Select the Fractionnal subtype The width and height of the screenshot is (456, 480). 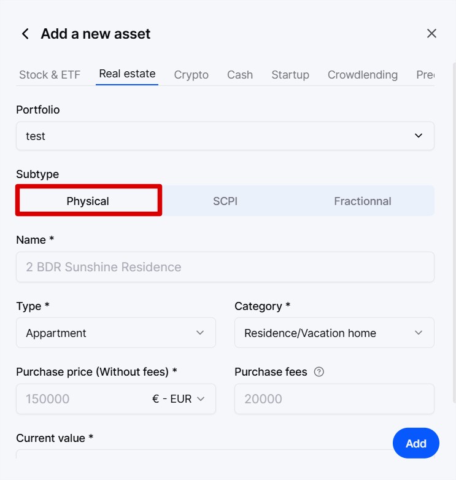point(362,201)
